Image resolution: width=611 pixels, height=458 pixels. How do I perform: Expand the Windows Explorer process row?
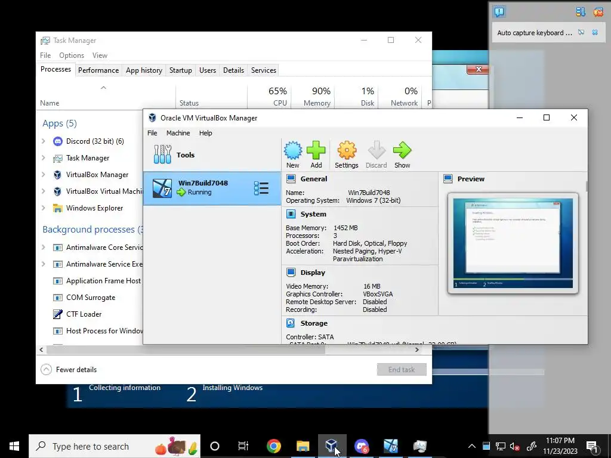tap(43, 208)
